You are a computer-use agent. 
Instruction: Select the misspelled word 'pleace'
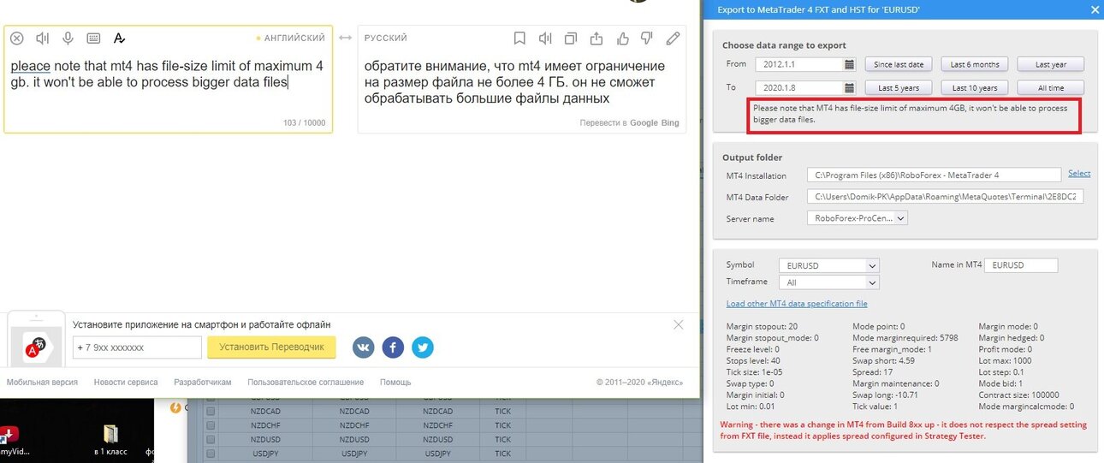pos(31,66)
